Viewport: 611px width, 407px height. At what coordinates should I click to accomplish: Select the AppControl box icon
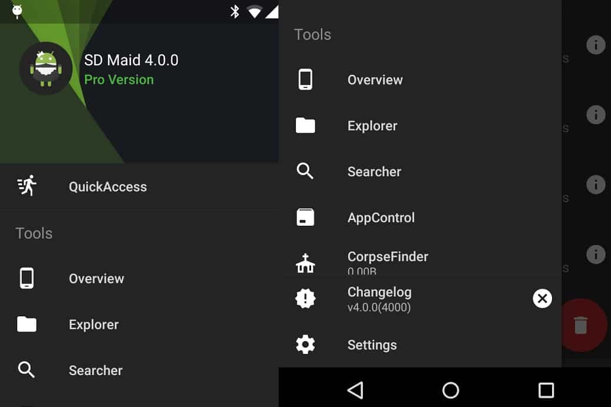(305, 218)
